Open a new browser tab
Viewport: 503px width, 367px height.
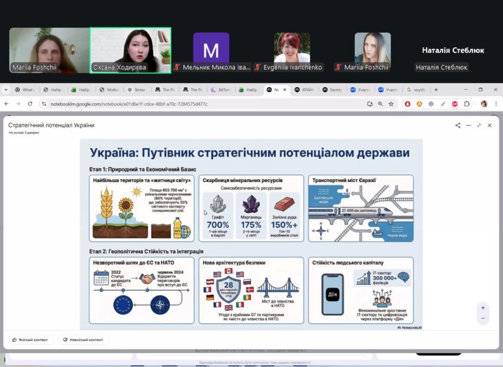pos(436,90)
